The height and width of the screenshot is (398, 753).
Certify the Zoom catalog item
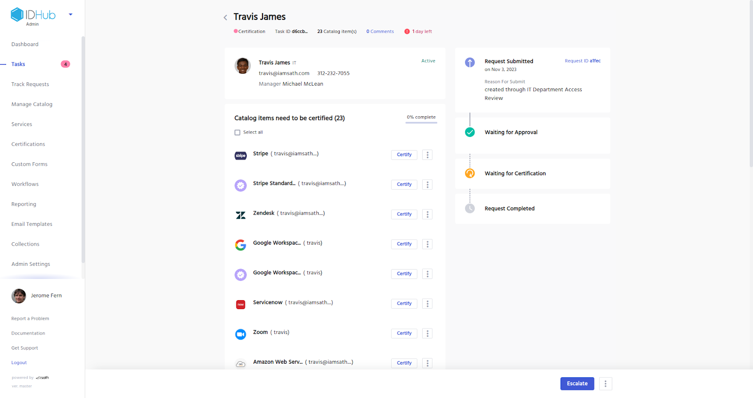click(404, 334)
